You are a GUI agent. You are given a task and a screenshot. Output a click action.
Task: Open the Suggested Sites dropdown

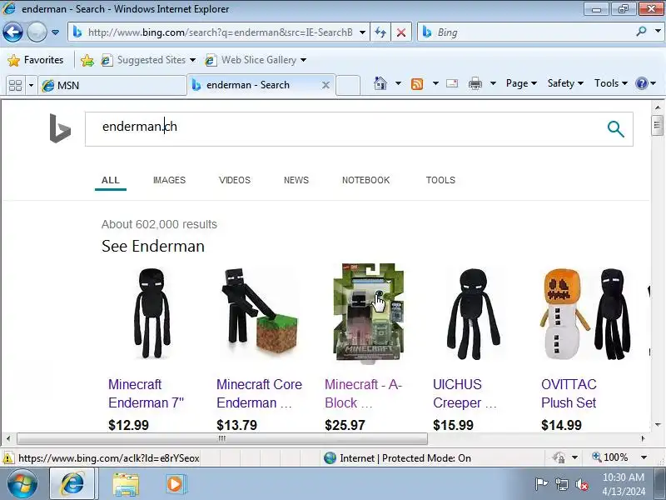point(148,60)
